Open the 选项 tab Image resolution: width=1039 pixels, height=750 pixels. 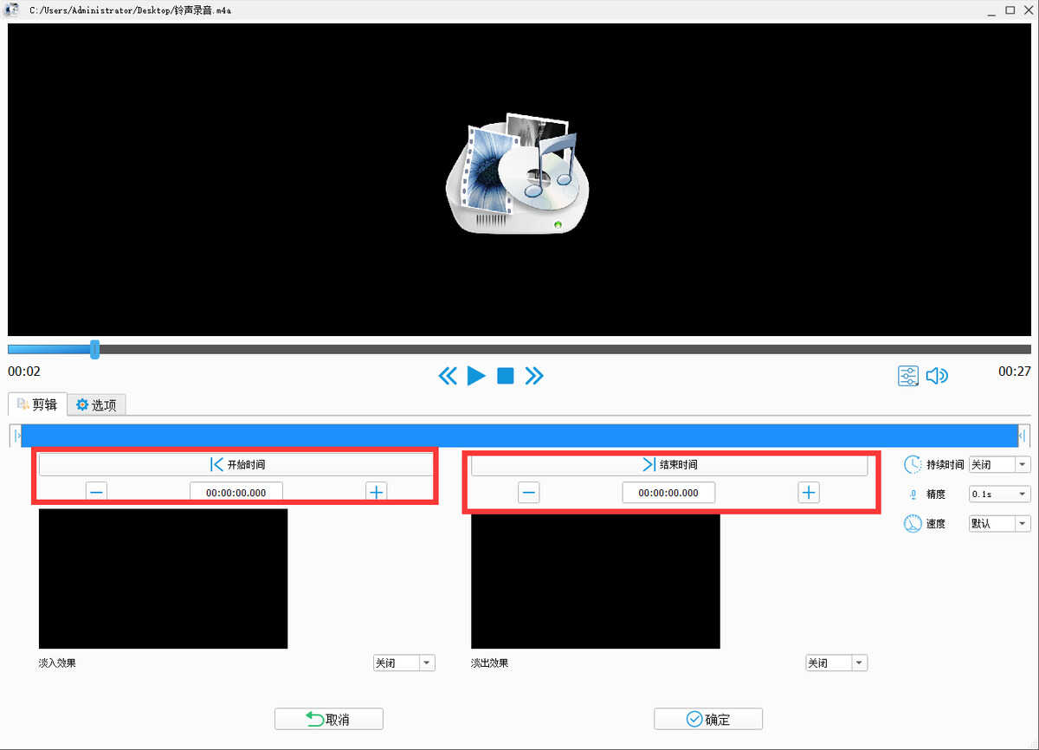coord(97,404)
